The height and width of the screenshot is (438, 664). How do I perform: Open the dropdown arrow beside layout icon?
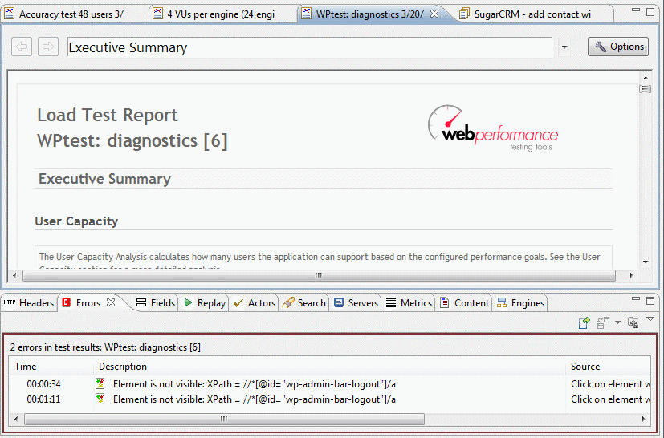pos(618,323)
